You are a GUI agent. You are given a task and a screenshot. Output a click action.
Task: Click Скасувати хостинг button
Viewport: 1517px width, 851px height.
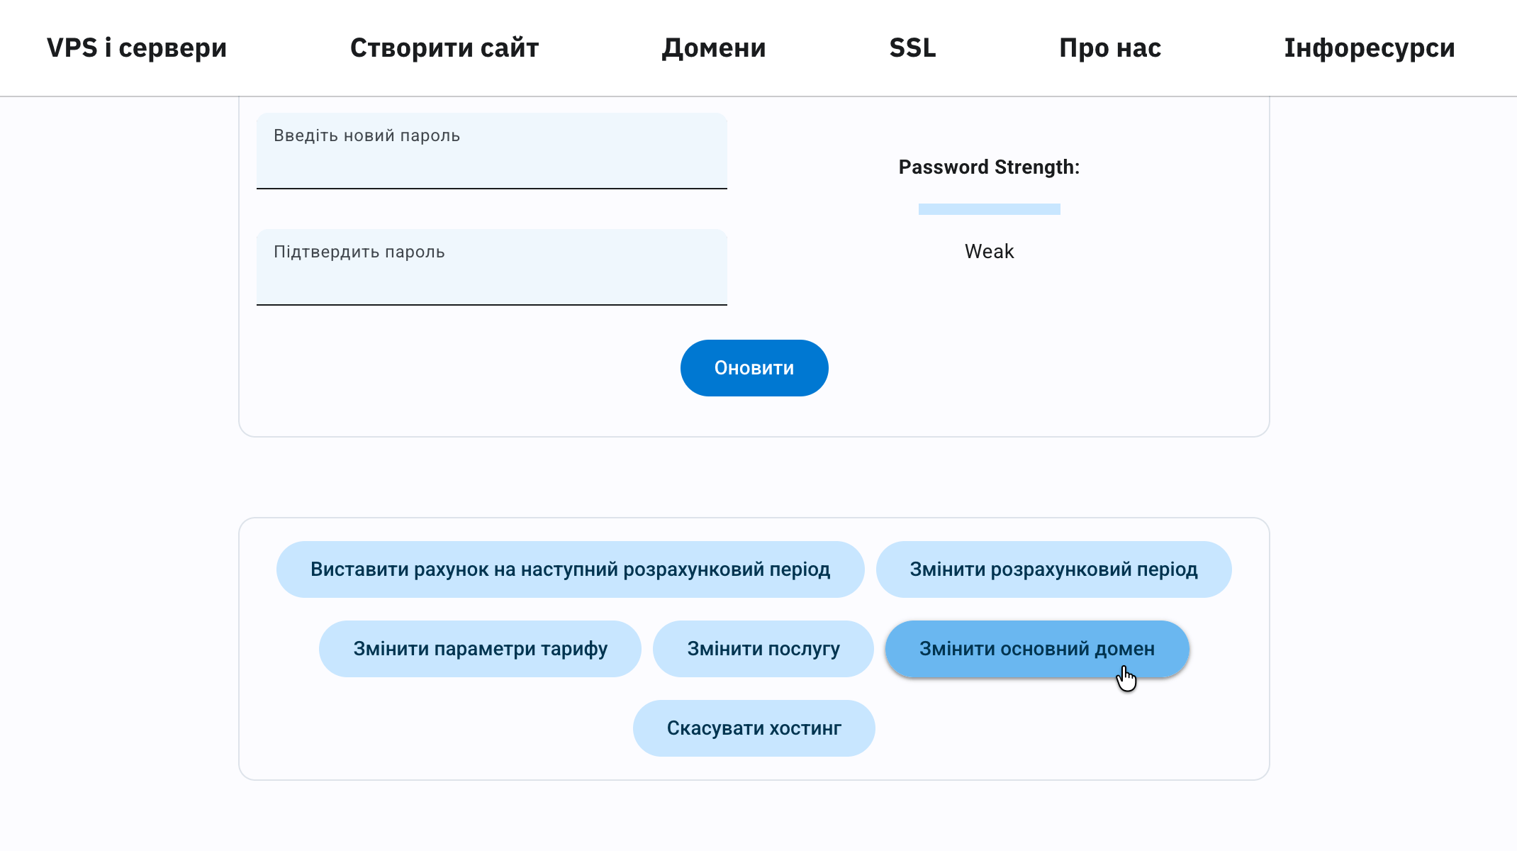pos(754,728)
